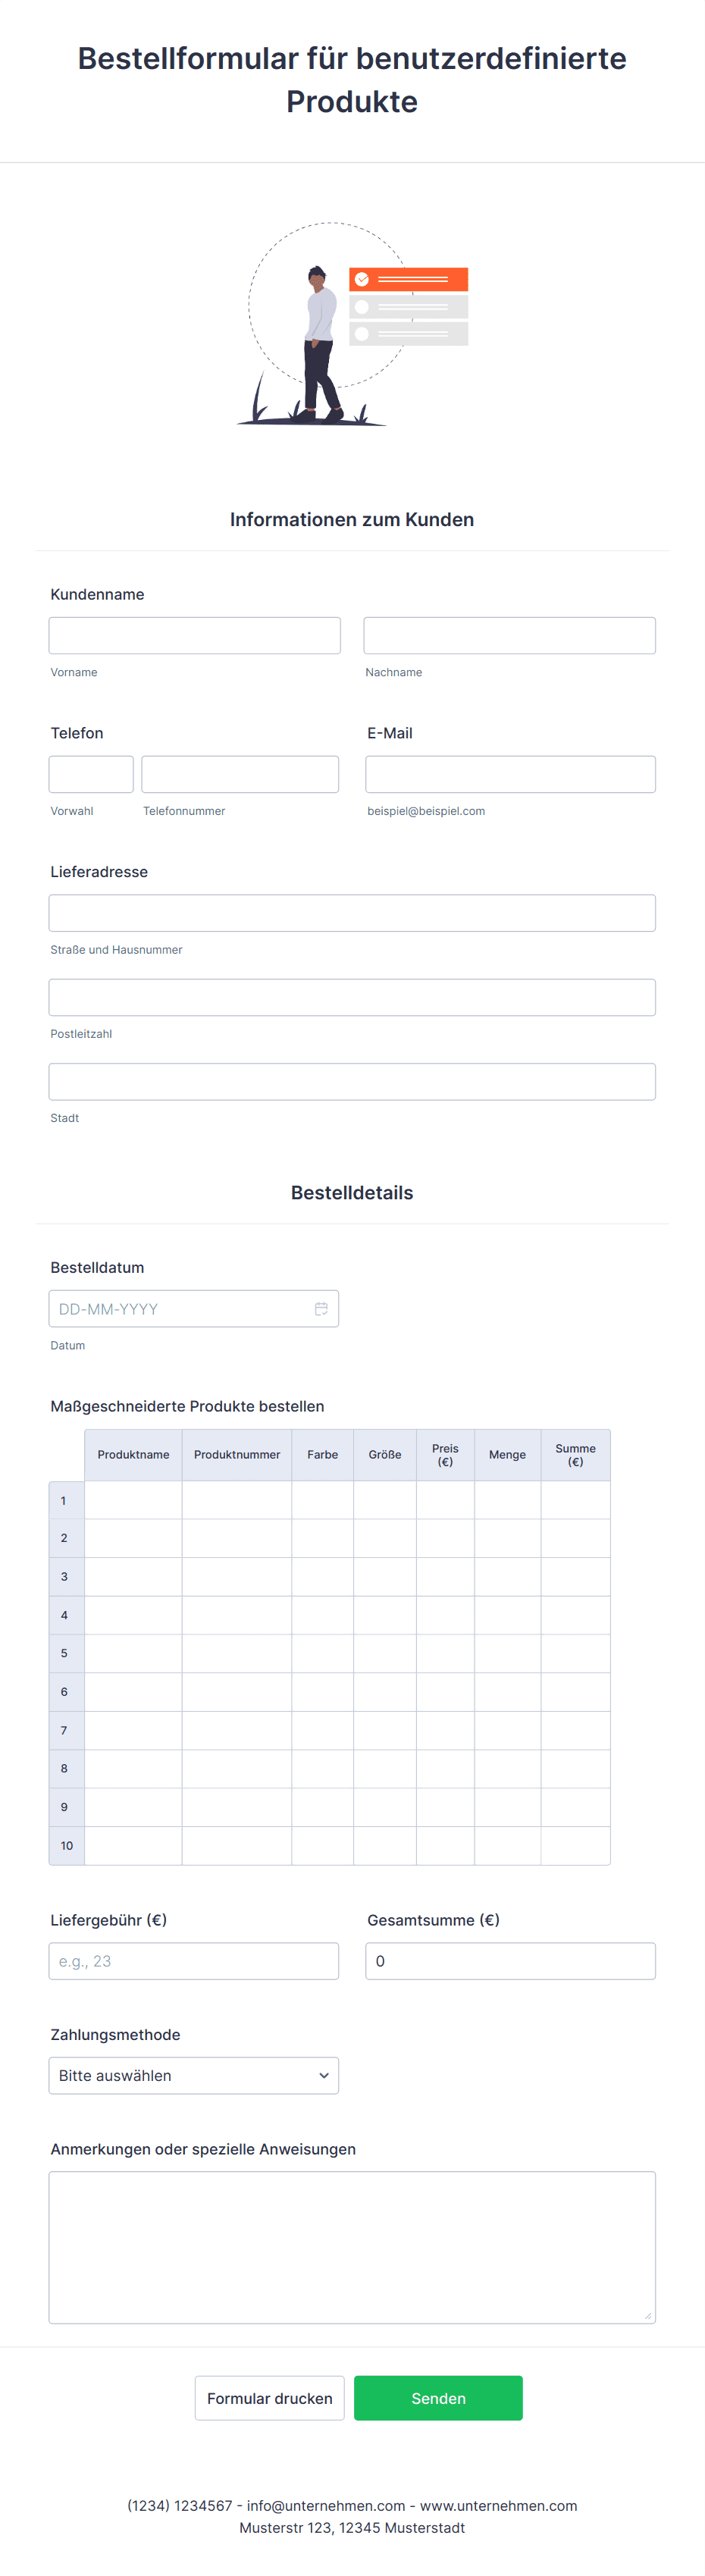The width and height of the screenshot is (705, 2576).
Task: Click the Anmerkungen text area
Action: 352,2246
